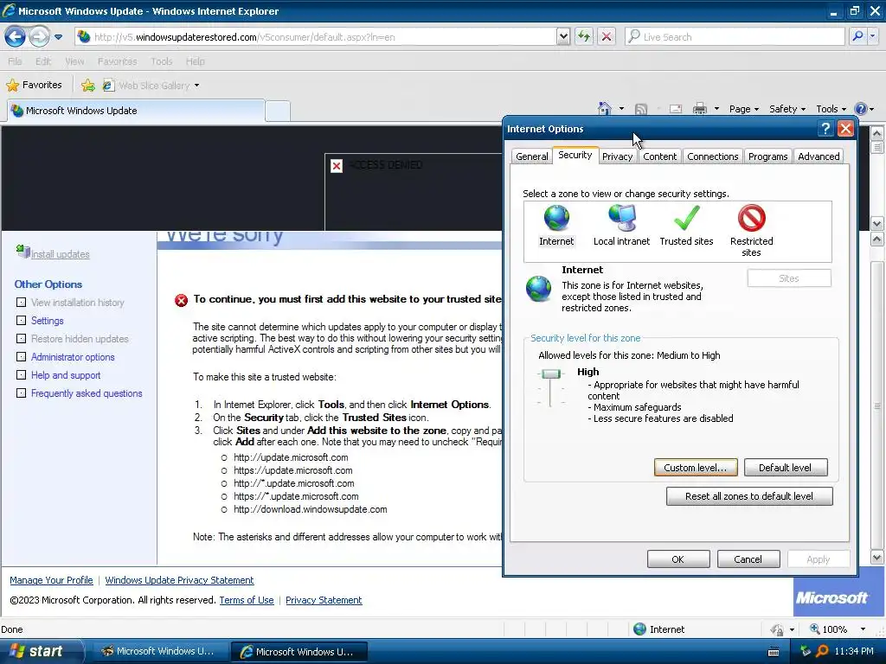Viewport: 886px width, 664px height.
Task: Click the address bar URL field
Action: coord(315,37)
